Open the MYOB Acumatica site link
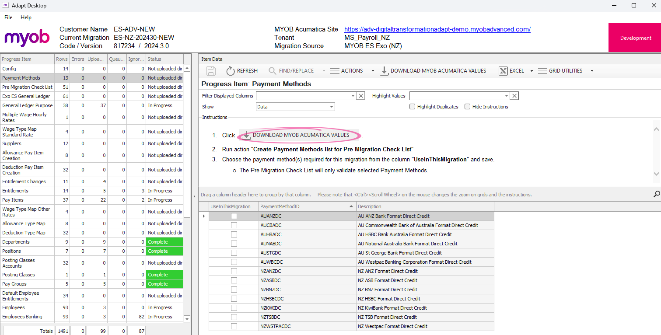The image size is (661, 335). [x=437, y=29]
